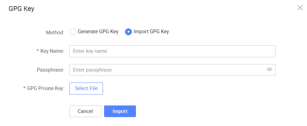The width and height of the screenshot is (307, 126).
Task: Open the Select File button
Action: (x=86, y=88)
